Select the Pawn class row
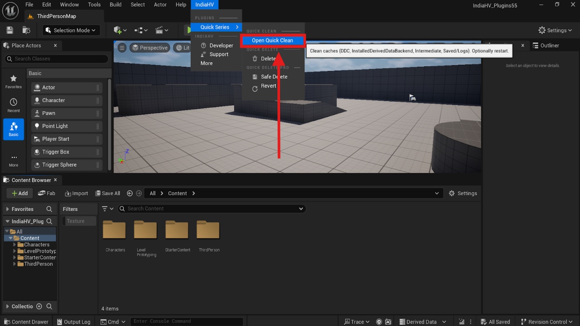 coord(67,113)
